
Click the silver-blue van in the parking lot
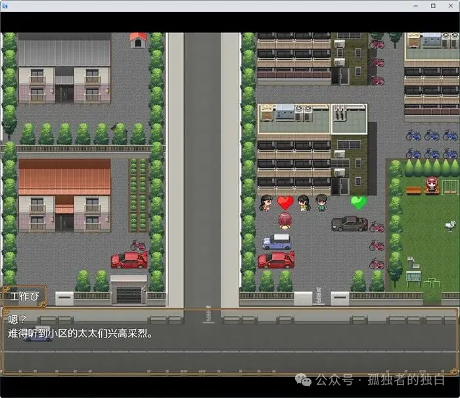click(x=277, y=241)
